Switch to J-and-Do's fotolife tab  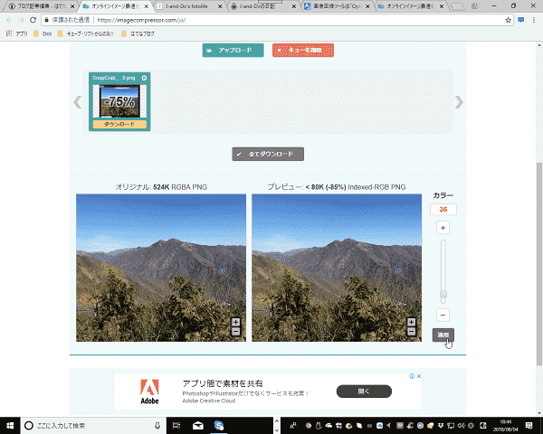pos(189,6)
